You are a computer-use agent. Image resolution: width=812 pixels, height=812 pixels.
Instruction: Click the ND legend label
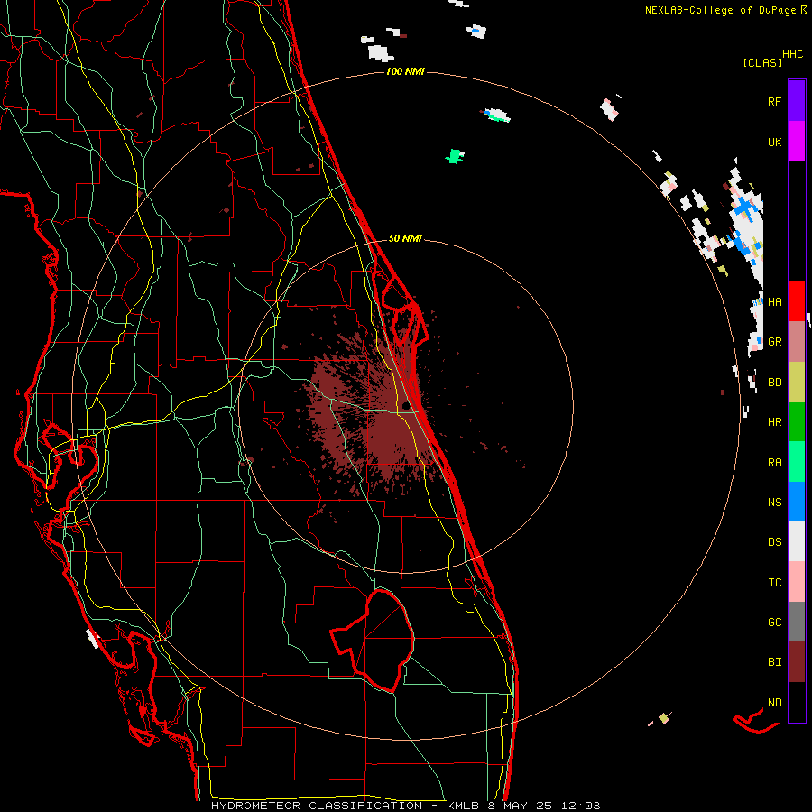(x=774, y=703)
